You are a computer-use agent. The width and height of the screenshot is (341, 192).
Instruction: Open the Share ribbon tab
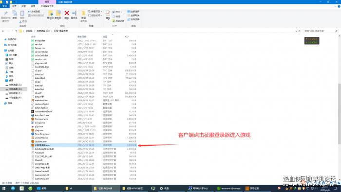(x=23, y=6)
